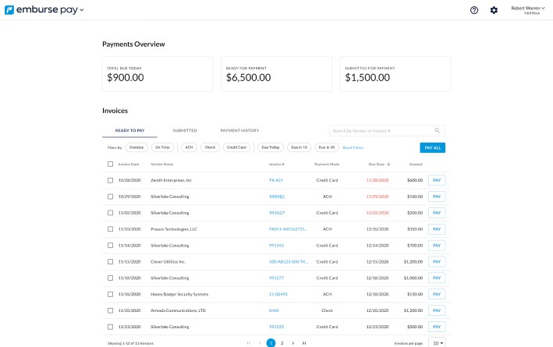Check the Armada Communications, LTD checkbox
This screenshot has width=553, height=347.
[111, 310]
